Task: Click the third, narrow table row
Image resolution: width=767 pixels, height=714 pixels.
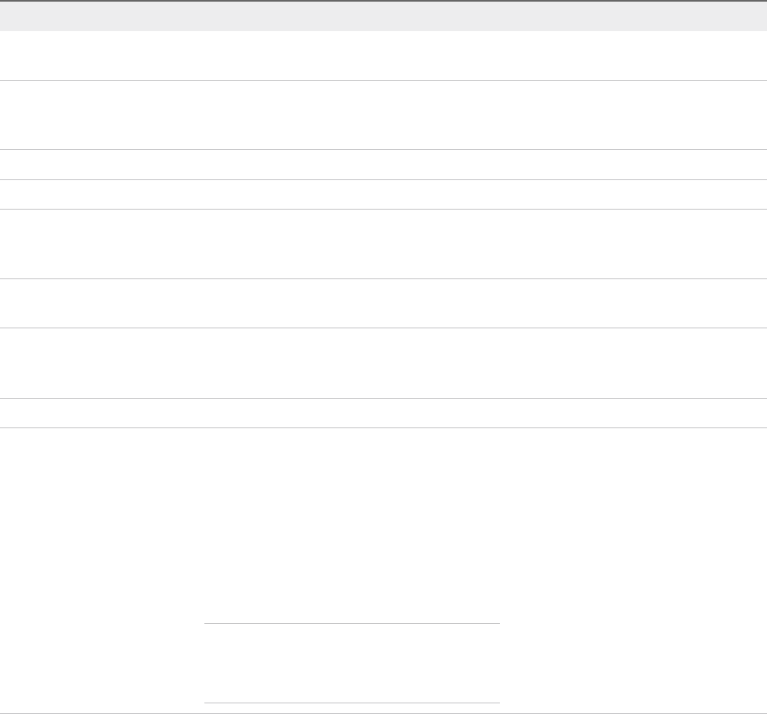Action: 383,165
